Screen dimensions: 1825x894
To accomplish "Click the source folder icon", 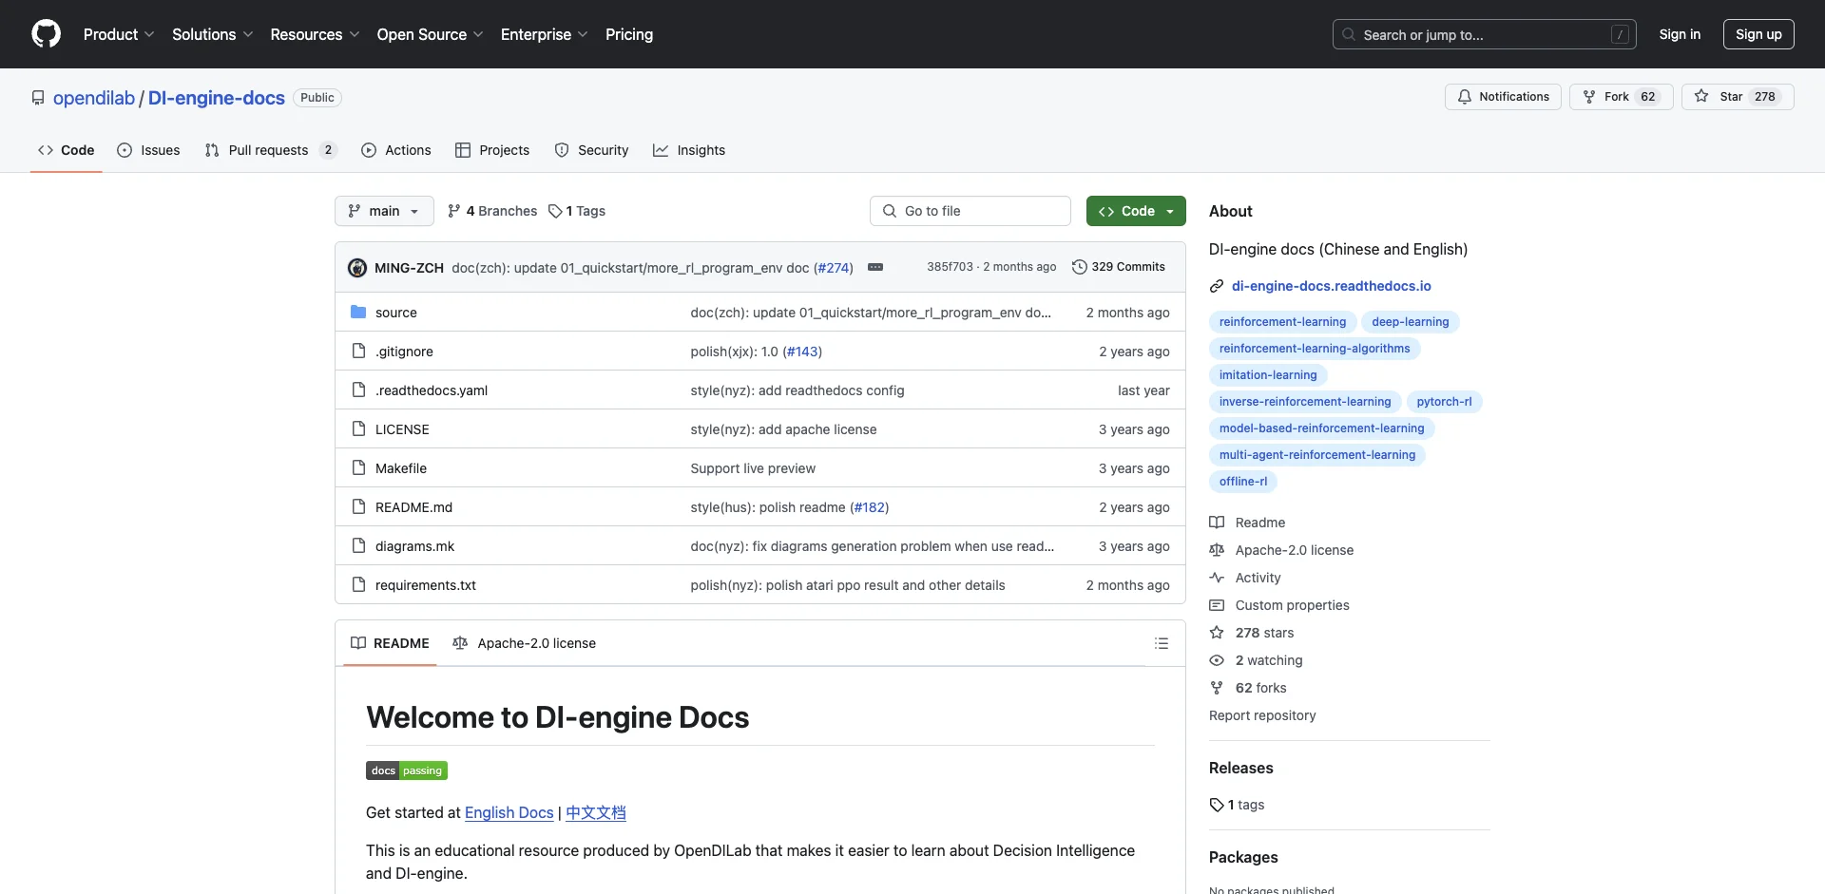I will [358, 312].
